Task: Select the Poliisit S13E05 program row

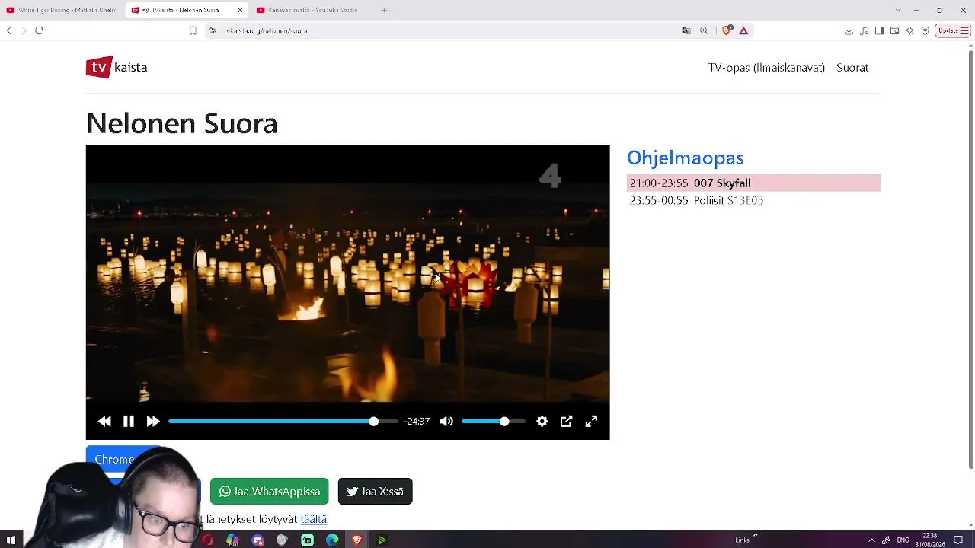Action: pos(753,201)
